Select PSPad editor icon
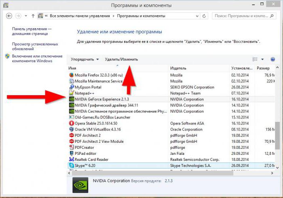The image size is (283, 198). (x=72, y=153)
